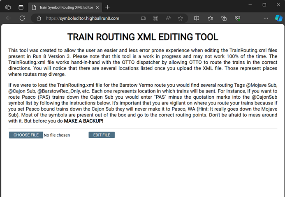Open the Read Aloud icon
The height and width of the screenshot is (197, 285).
coord(168,18)
